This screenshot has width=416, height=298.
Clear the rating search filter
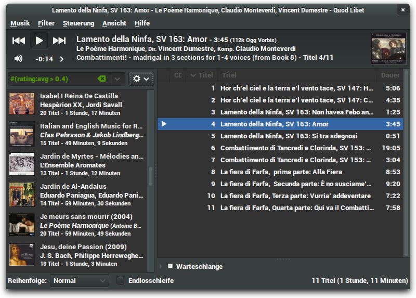pos(101,79)
